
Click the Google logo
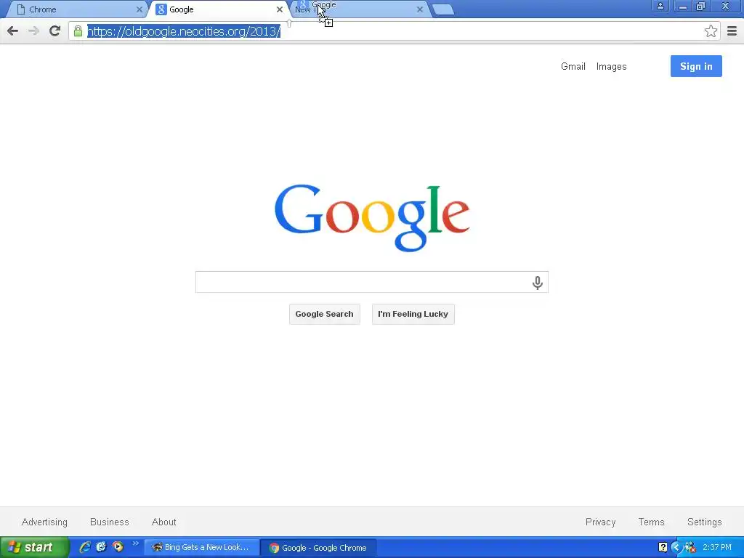[x=372, y=218]
